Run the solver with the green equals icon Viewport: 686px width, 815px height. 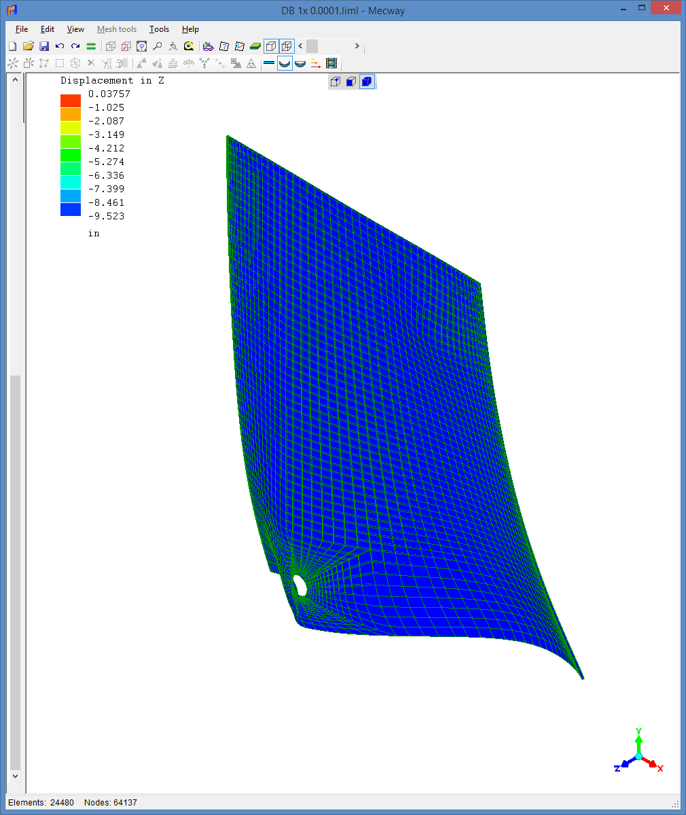click(91, 46)
